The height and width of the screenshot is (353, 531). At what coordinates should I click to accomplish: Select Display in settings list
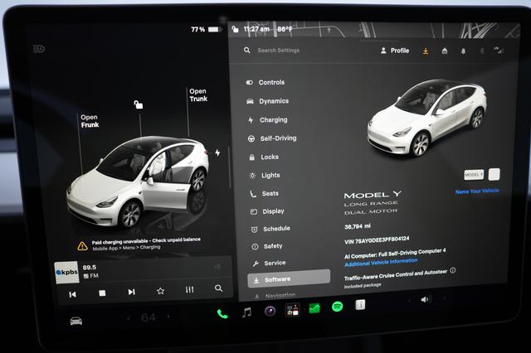click(267, 211)
